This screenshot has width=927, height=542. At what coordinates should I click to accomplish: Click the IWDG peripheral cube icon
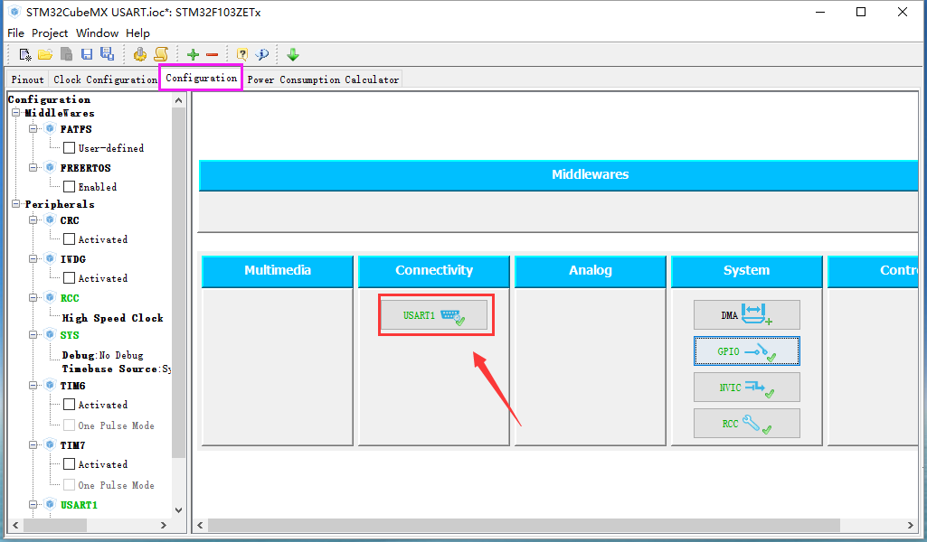click(x=51, y=258)
